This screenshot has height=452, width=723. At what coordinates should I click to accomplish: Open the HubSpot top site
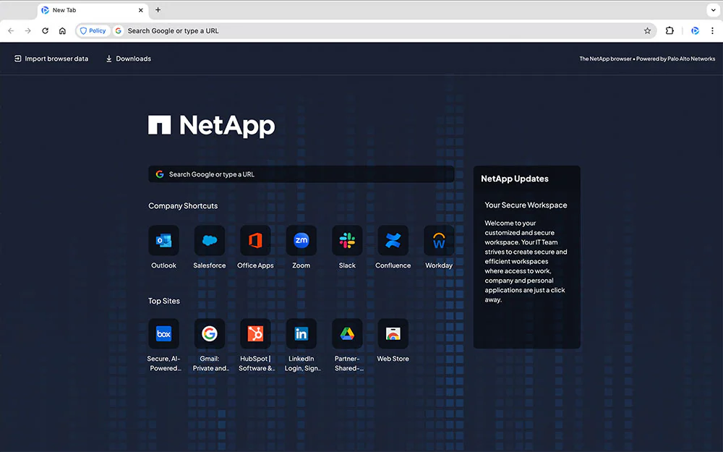tap(255, 334)
